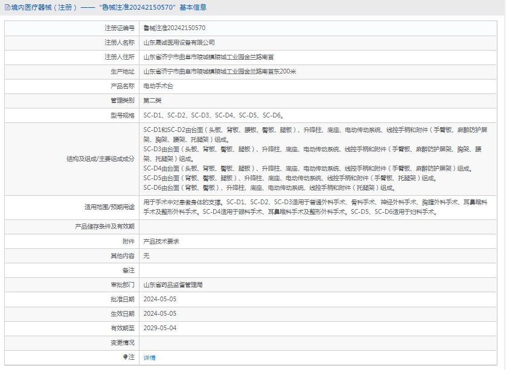Image resolution: width=506 pixels, height=370 pixels.
Task: Click the 产品技术要求 attachment value
Action: coord(161,241)
